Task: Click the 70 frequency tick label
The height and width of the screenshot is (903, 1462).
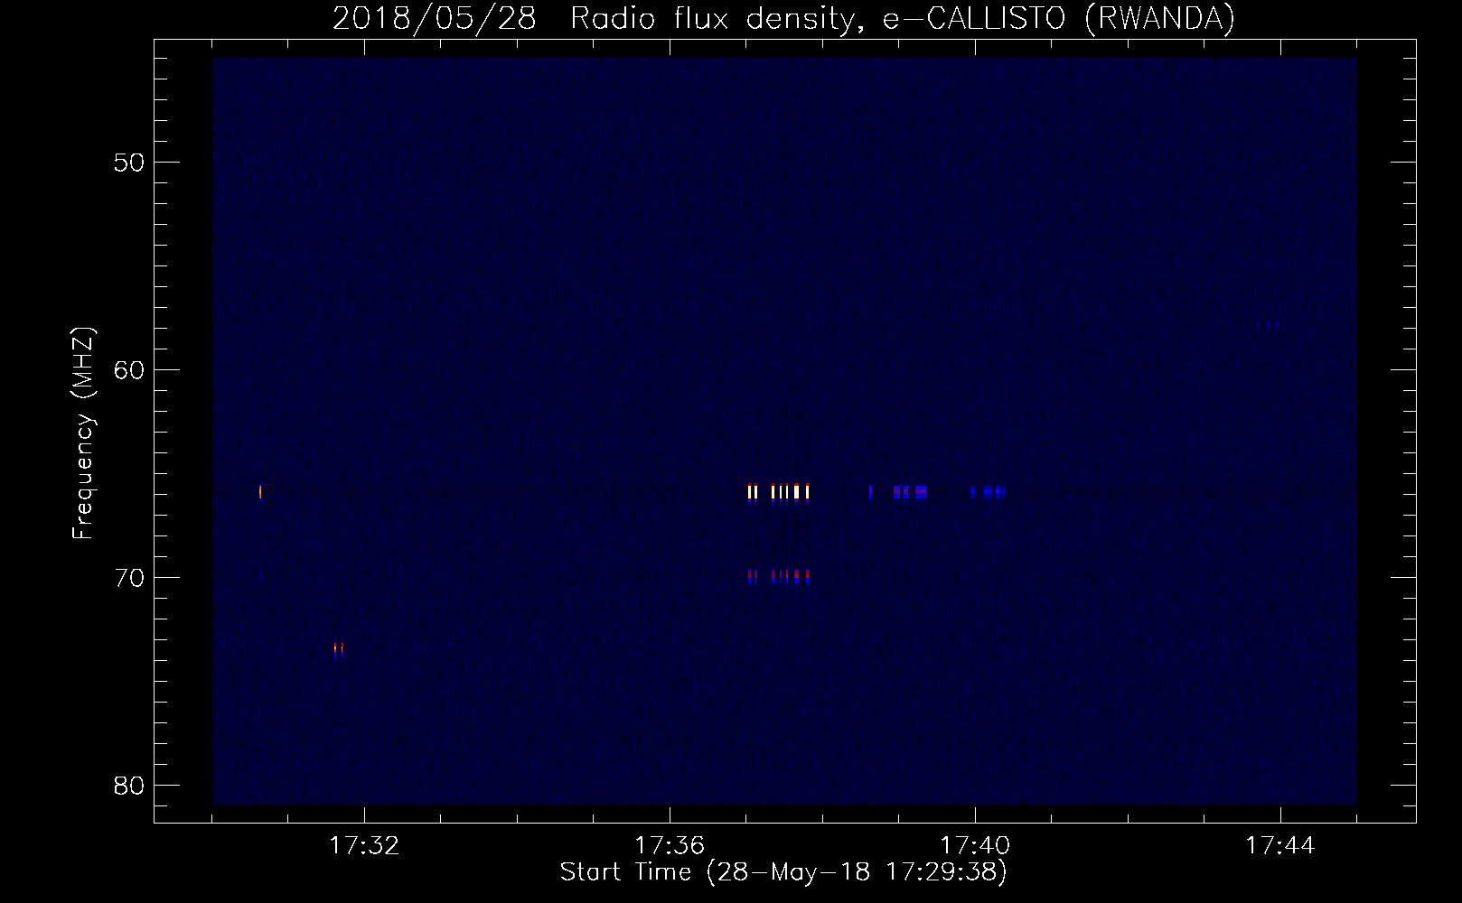Action: click(x=130, y=578)
